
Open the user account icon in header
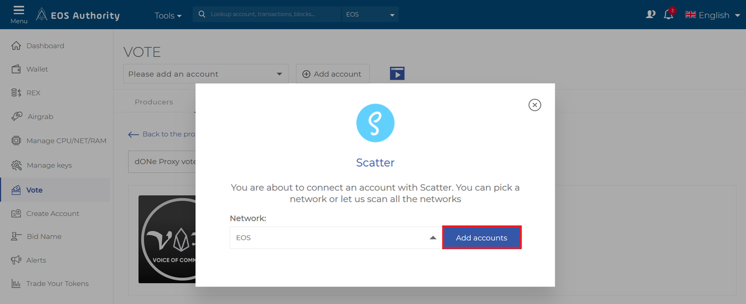pyautogui.click(x=651, y=15)
